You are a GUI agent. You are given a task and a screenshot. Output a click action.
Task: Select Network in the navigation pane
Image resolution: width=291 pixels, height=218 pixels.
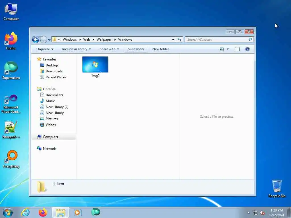coord(49,149)
